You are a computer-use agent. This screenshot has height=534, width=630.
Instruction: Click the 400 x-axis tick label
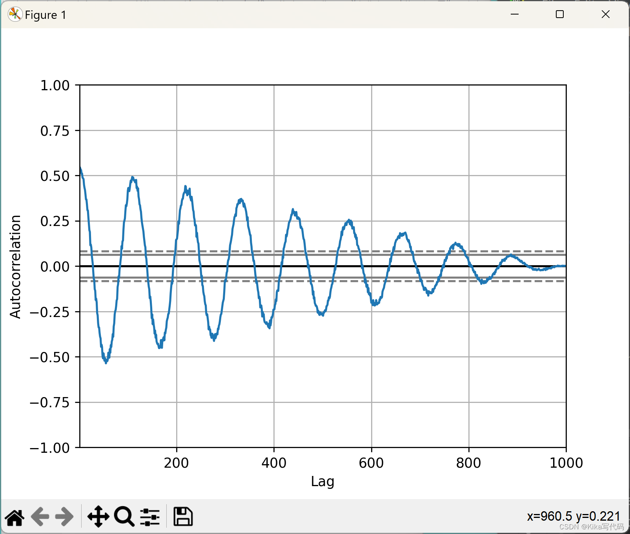(274, 463)
